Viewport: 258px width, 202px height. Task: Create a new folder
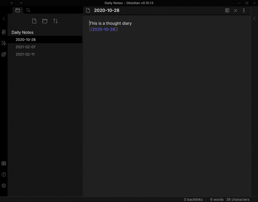(x=44, y=21)
